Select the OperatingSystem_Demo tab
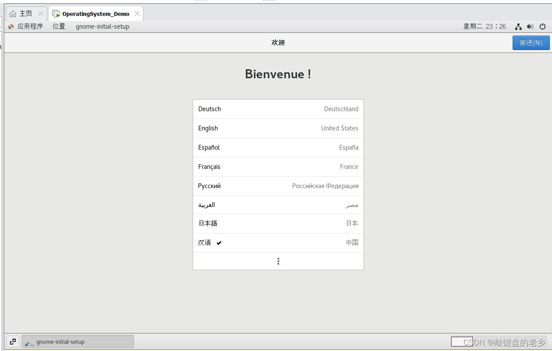 point(96,14)
